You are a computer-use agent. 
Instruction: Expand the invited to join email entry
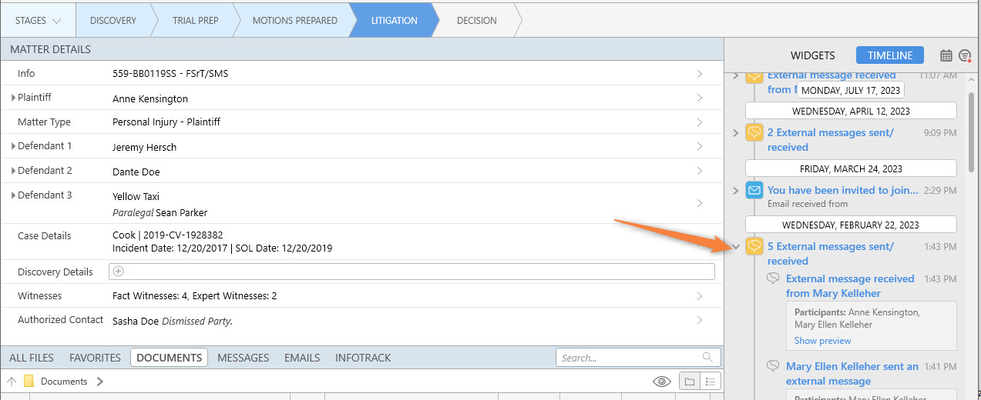point(736,190)
